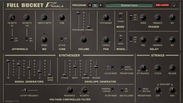Screen dimensions: 183x103
Task: Toggle the MG/NOISE wheel switch
Action: tap(121, 39)
